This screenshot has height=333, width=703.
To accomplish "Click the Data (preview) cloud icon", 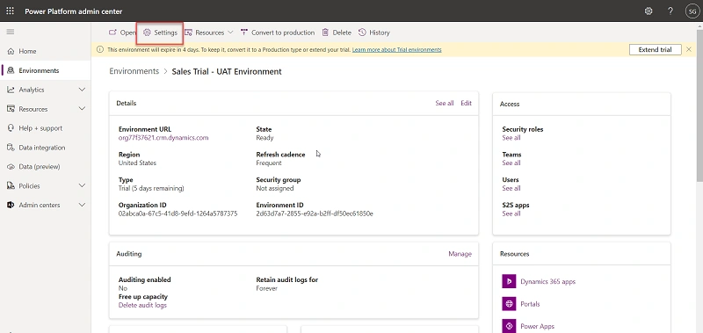I will click(11, 167).
